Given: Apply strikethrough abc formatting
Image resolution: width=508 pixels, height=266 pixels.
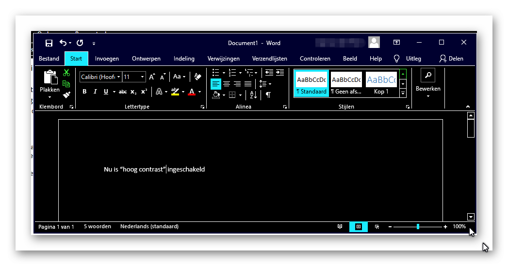Looking at the screenshot, I should coord(123,92).
